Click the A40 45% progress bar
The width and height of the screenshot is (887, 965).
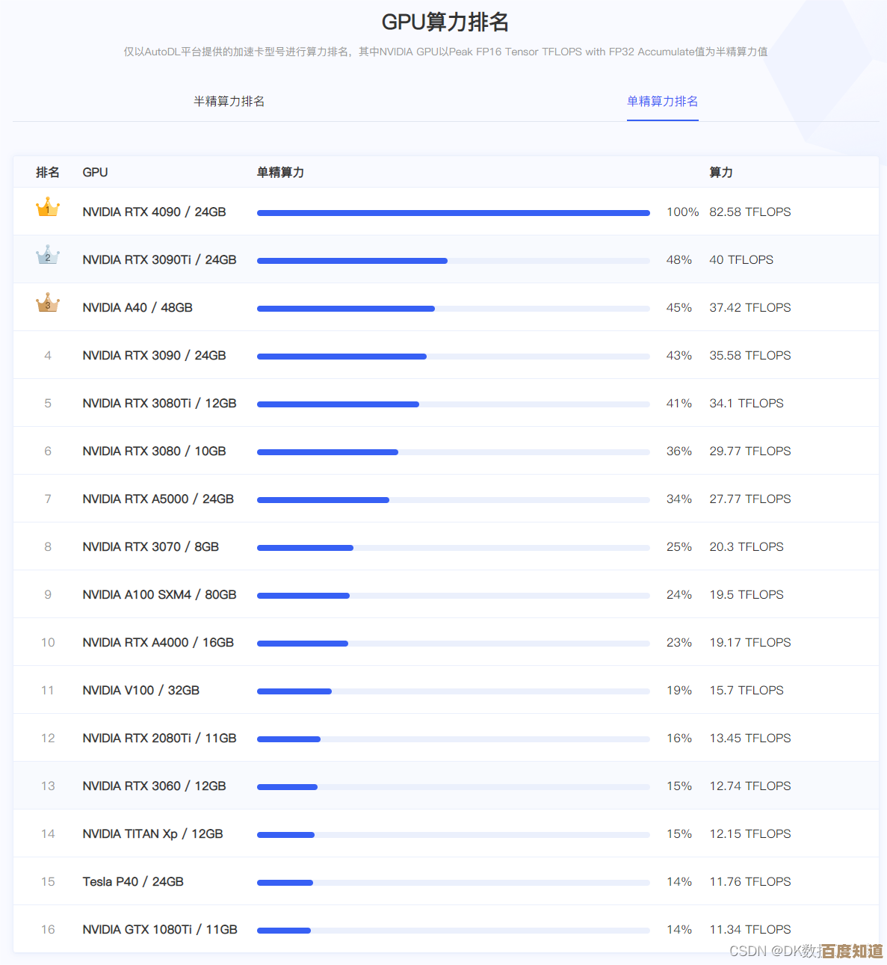pyautogui.click(x=453, y=309)
